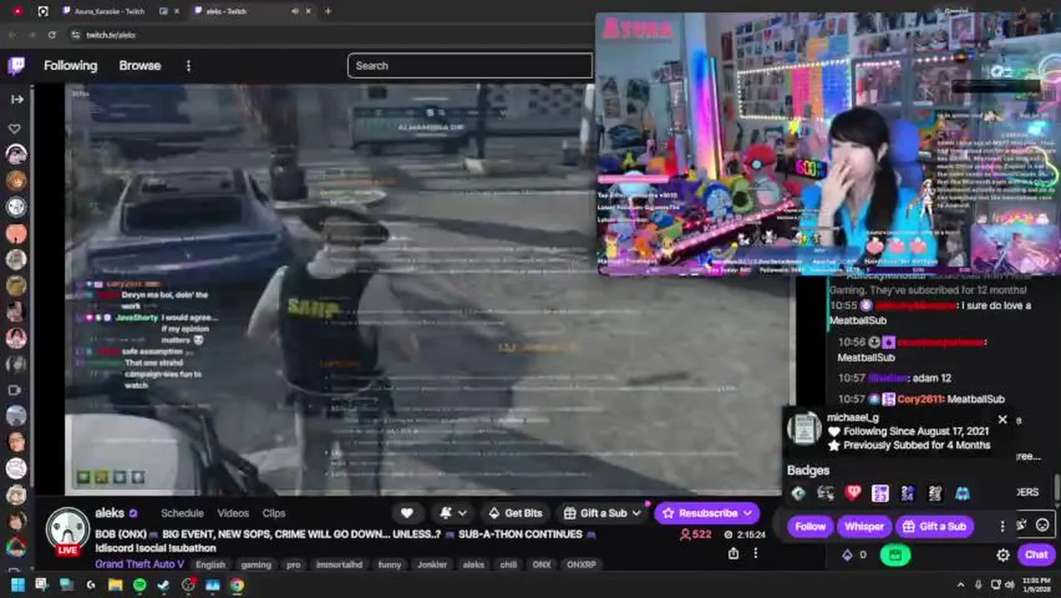Click the purple Chat send button
Image resolution: width=1061 pixels, height=598 pixels.
tap(1035, 555)
